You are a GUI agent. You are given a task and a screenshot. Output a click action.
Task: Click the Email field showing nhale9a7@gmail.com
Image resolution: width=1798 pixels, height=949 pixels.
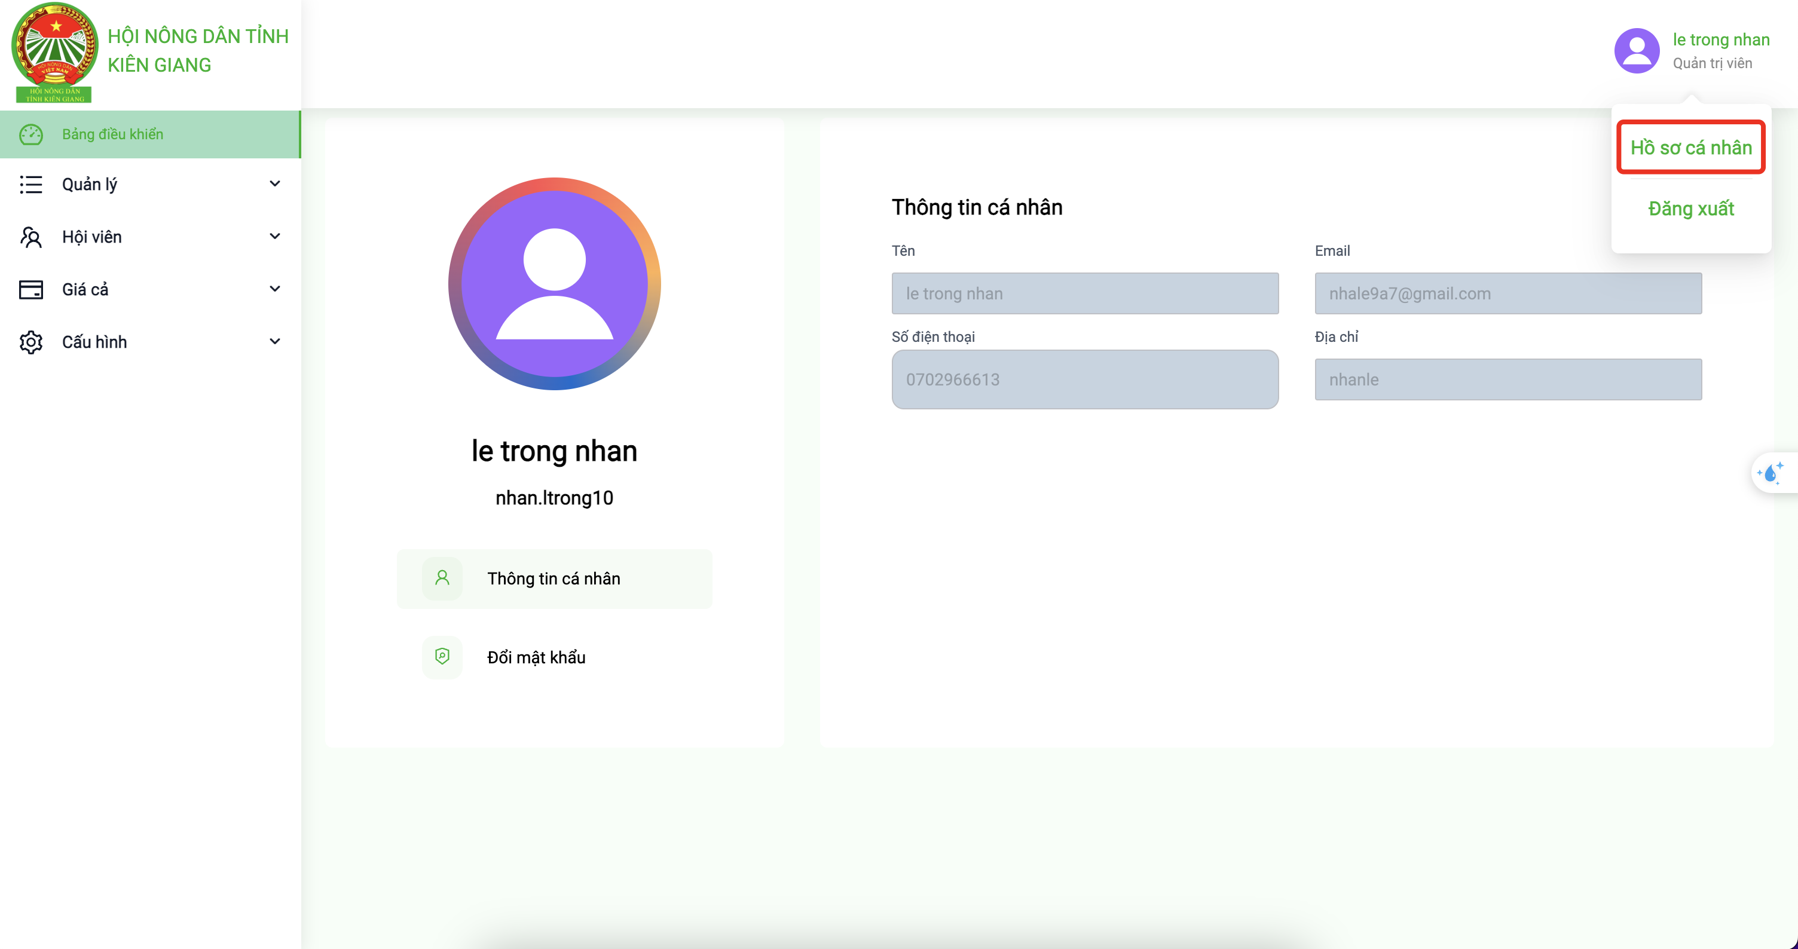click(1507, 293)
